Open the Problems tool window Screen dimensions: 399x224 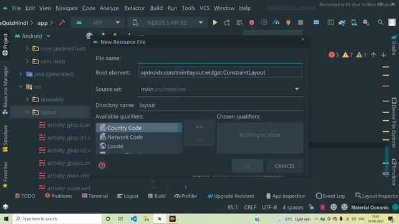(59, 196)
